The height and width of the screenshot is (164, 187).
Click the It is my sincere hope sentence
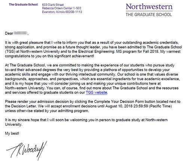pos(86,122)
